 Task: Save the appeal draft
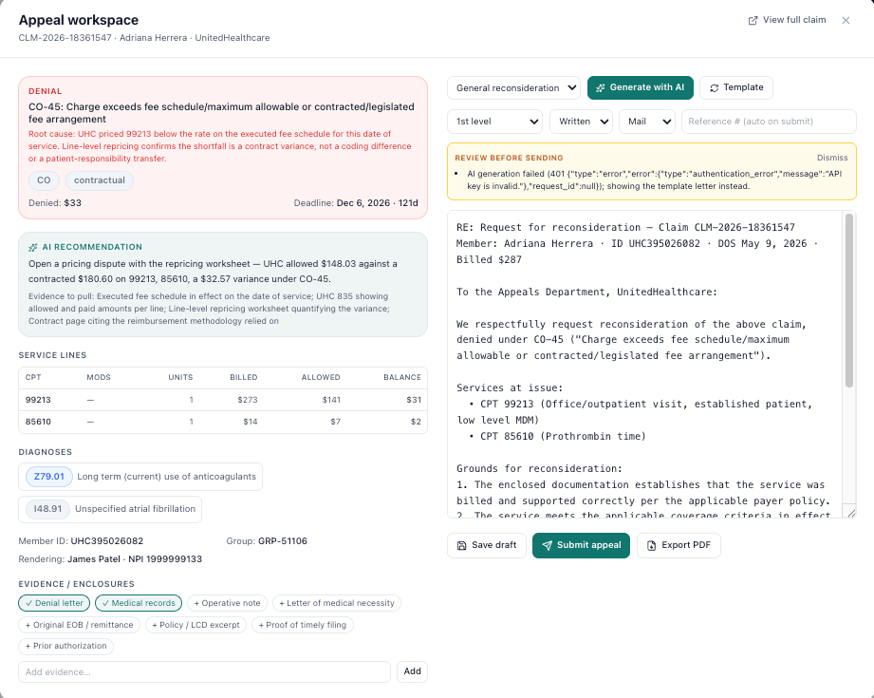tap(487, 545)
